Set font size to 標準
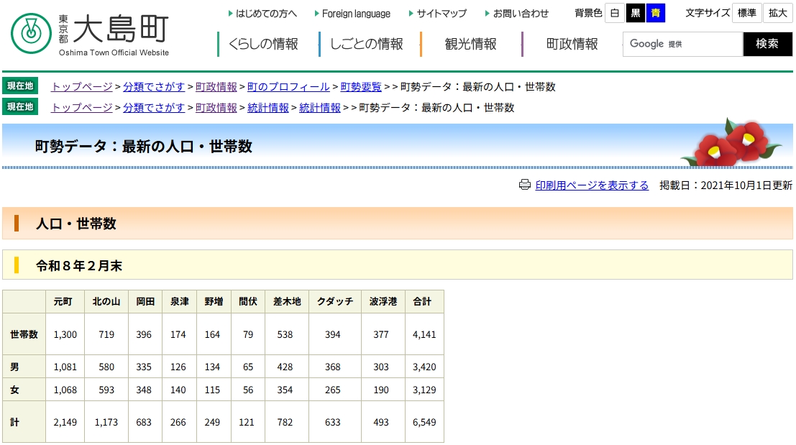The width and height of the screenshot is (796, 445). point(746,13)
